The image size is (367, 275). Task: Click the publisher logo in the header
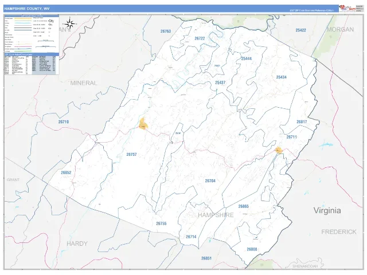pos(346,9)
